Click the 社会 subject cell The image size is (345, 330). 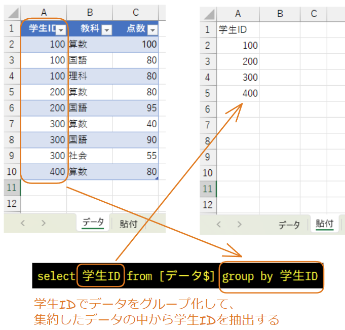click(x=90, y=156)
